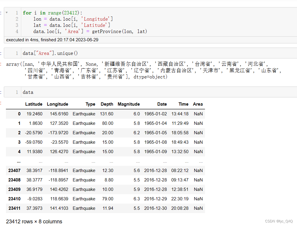Click into the for i in range code cell
The height and width of the screenshot is (226, 297).
[x=159, y=22]
